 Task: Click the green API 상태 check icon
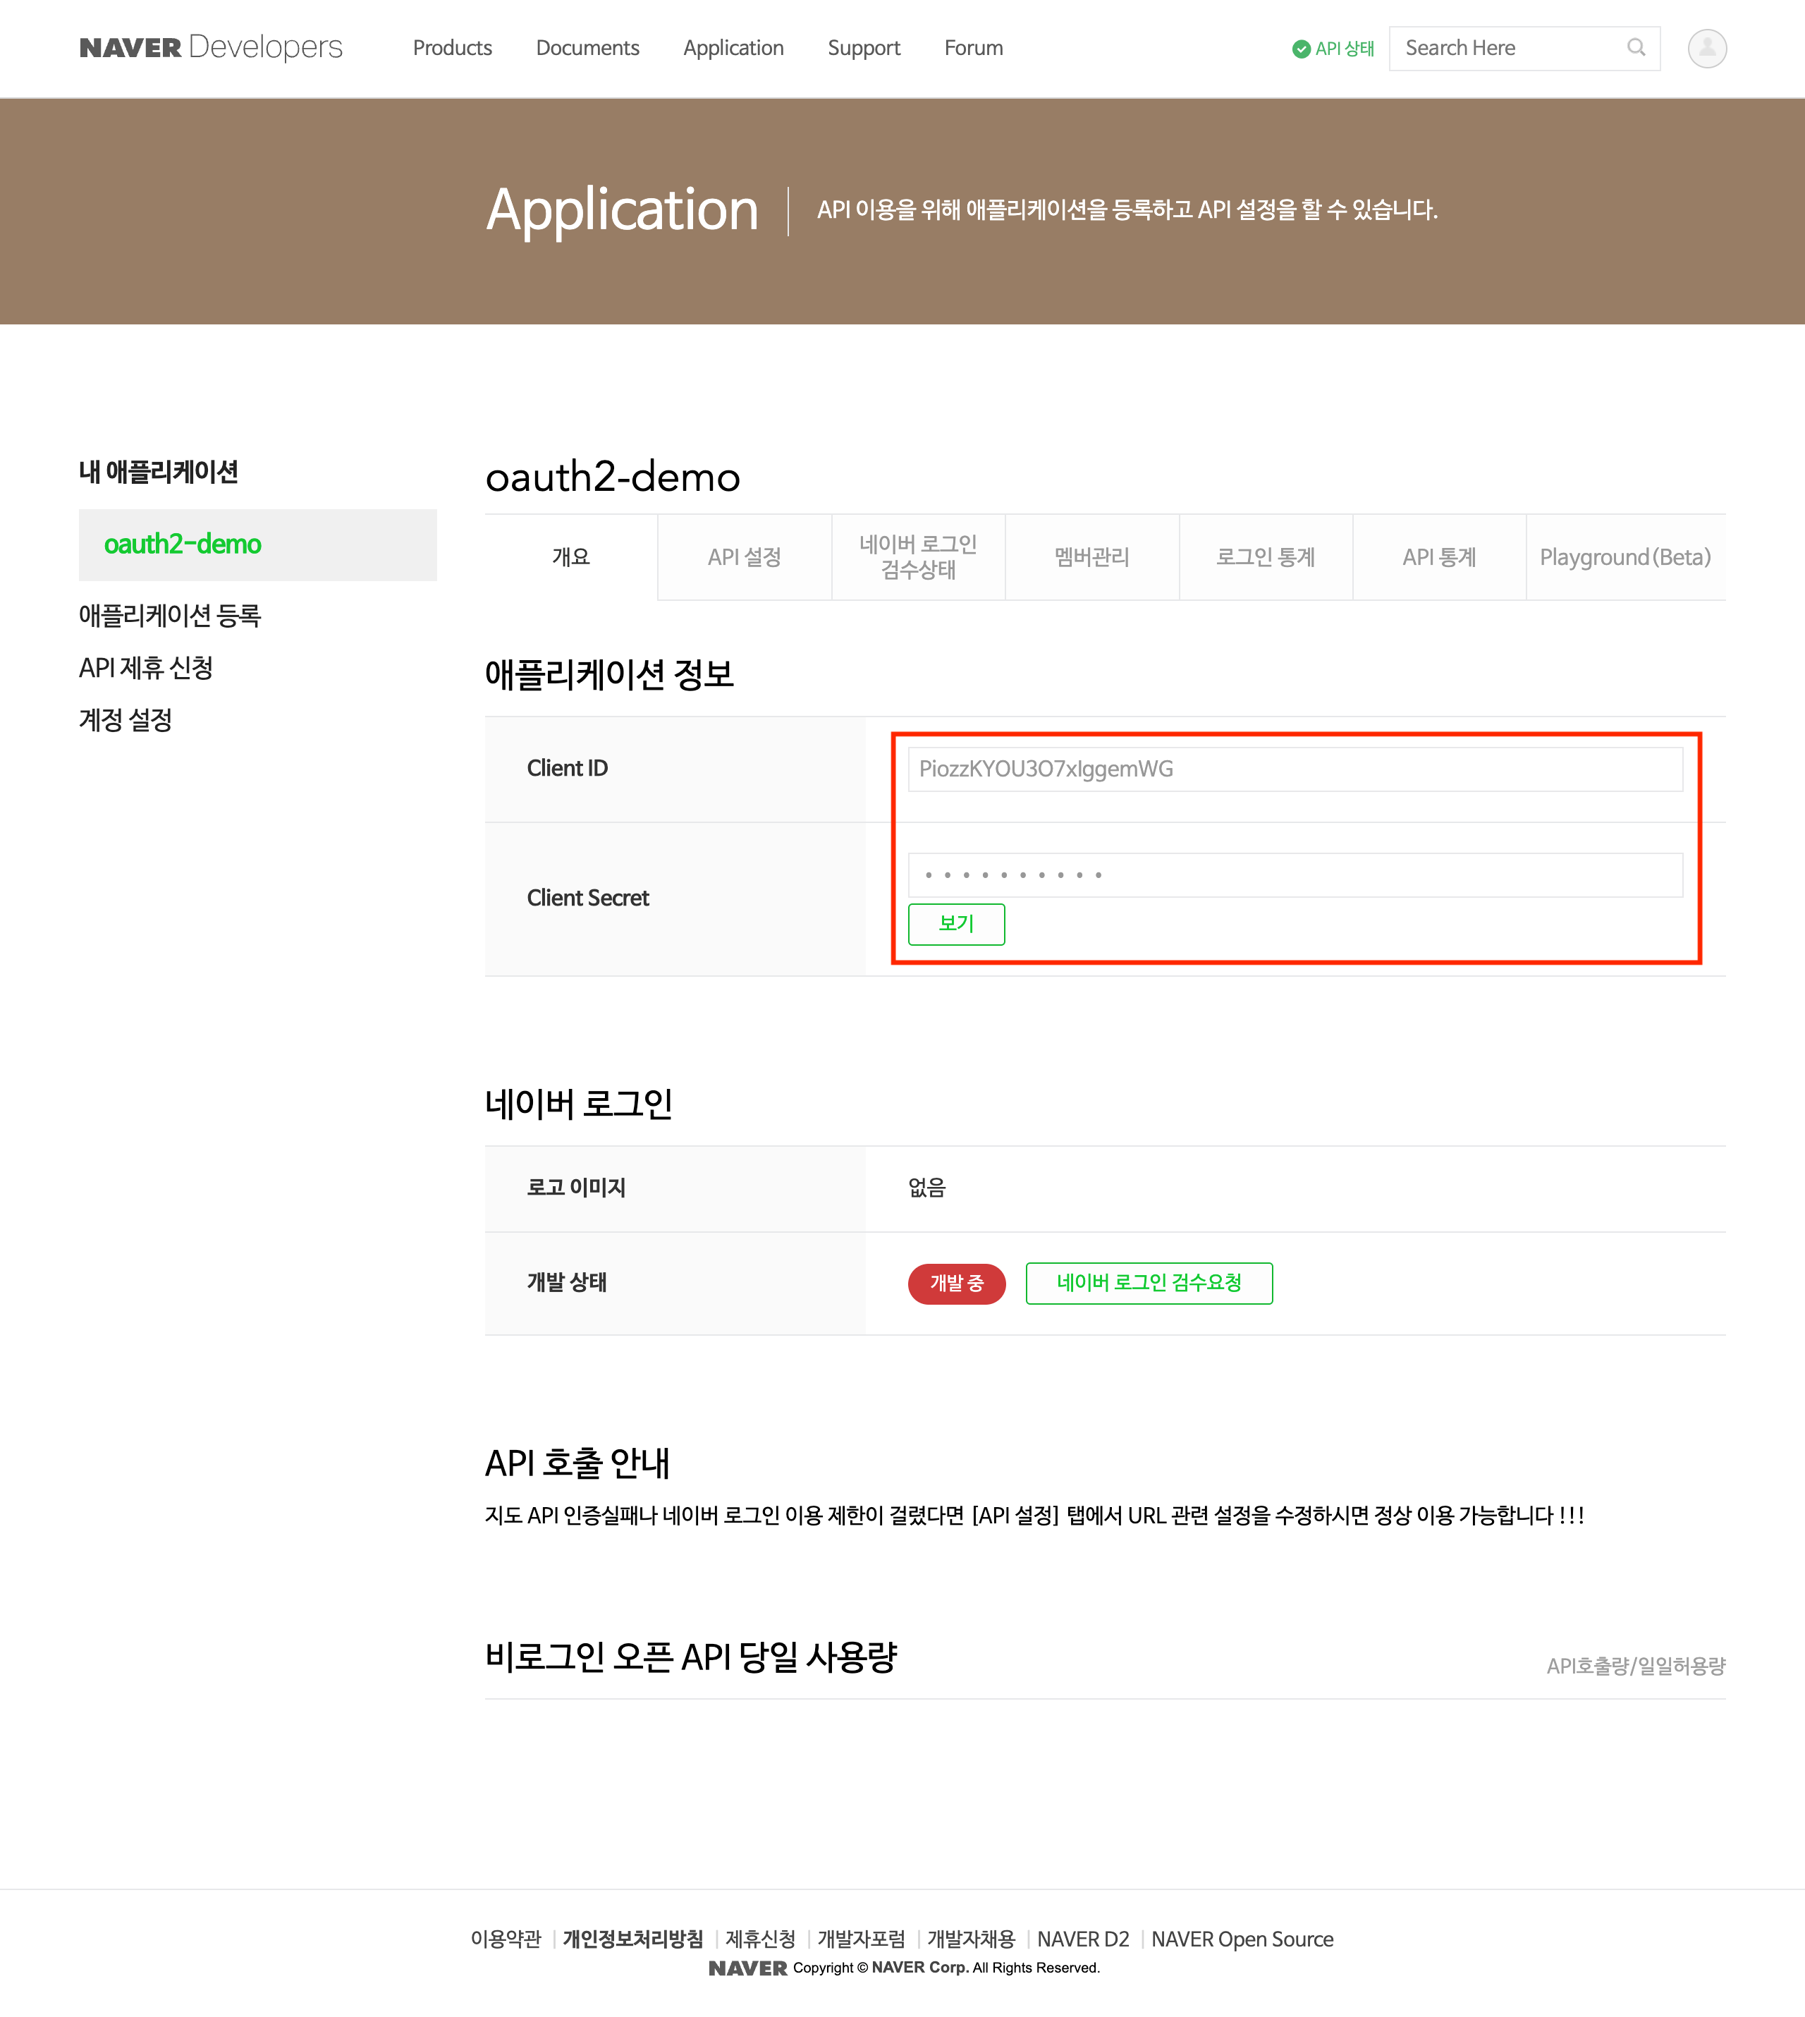coord(1301,49)
